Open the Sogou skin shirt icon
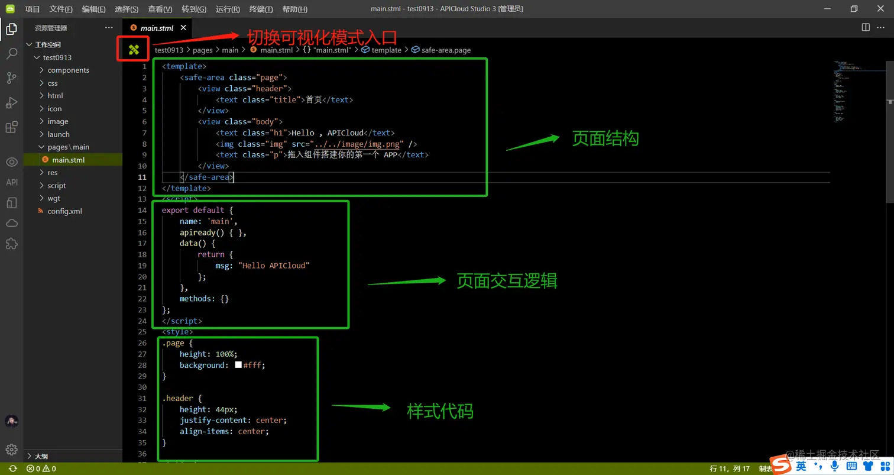Screen dimensions: 894x475 [x=869, y=466]
